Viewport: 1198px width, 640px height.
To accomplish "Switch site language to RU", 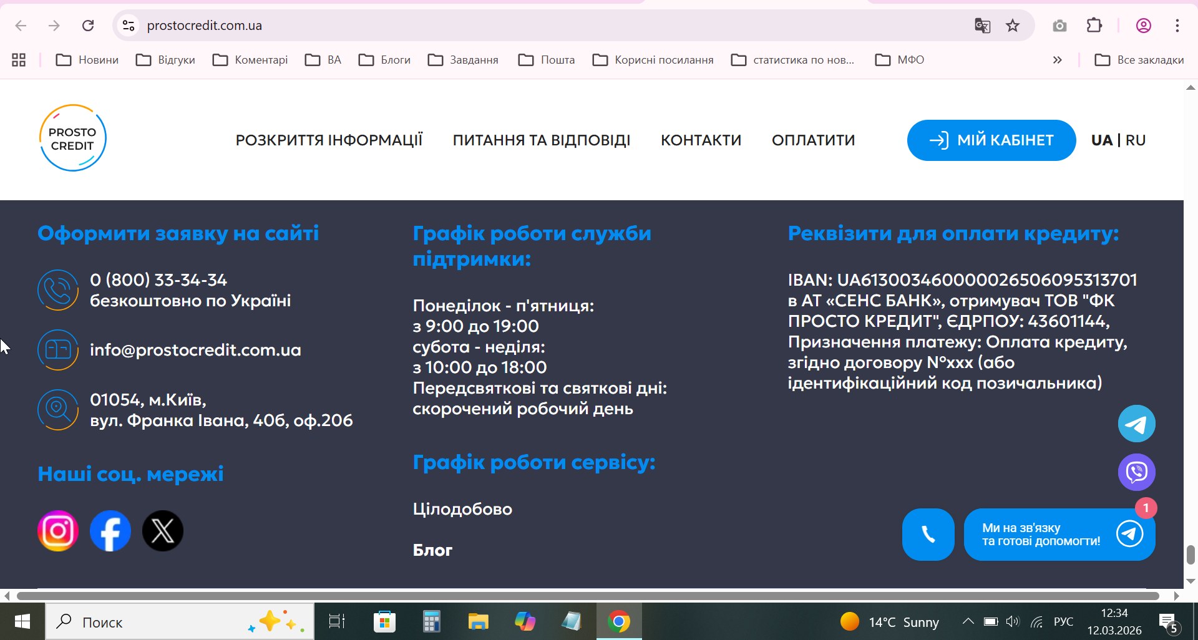I will (1136, 140).
